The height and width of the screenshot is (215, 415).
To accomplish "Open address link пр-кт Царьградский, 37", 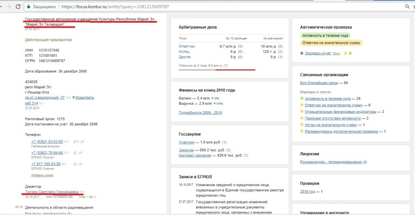I will [45, 98].
